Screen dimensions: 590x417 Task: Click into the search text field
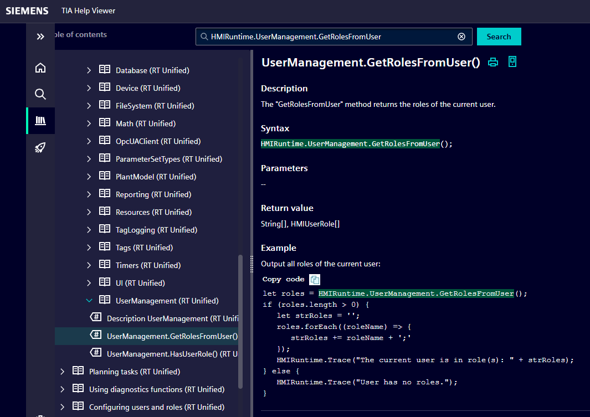coord(332,37)
